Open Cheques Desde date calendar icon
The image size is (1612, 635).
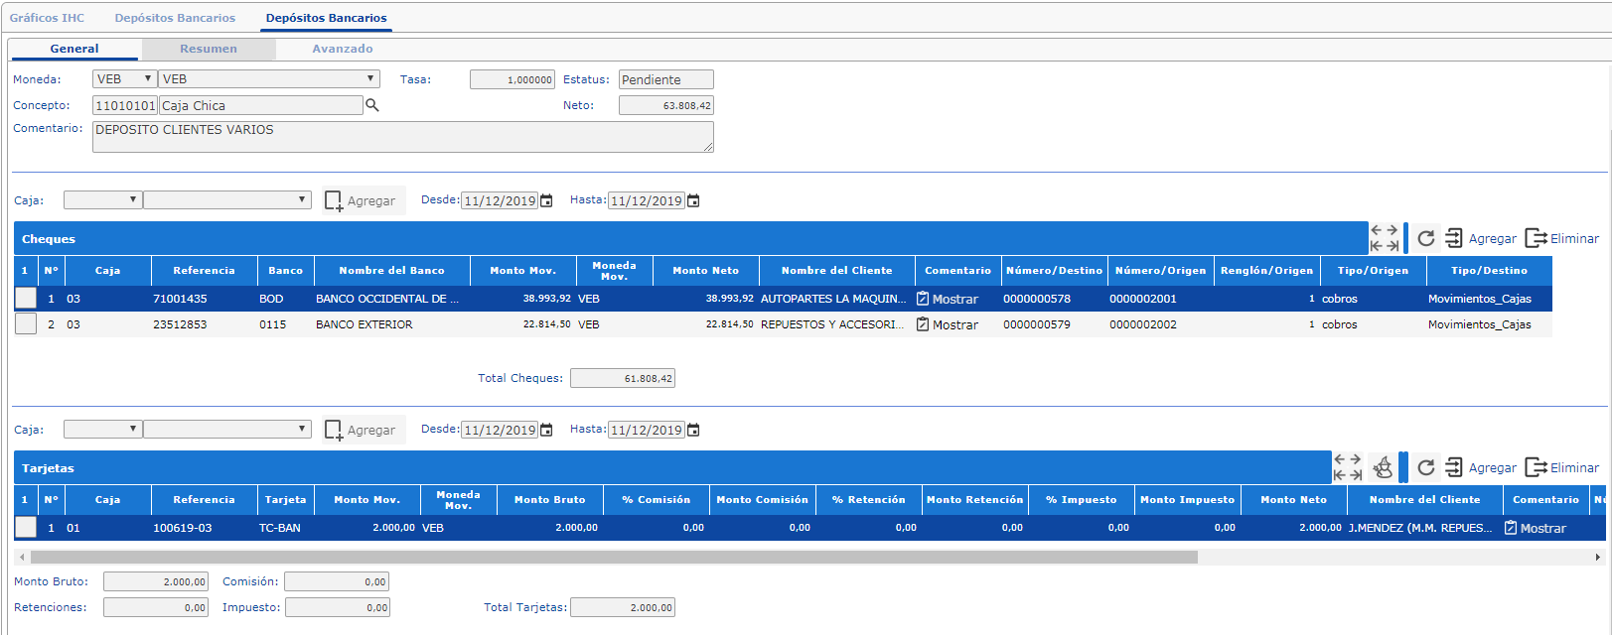(546, 200)
